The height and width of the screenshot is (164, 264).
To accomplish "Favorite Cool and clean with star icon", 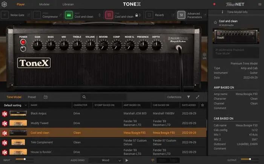I will coord(215,22).
